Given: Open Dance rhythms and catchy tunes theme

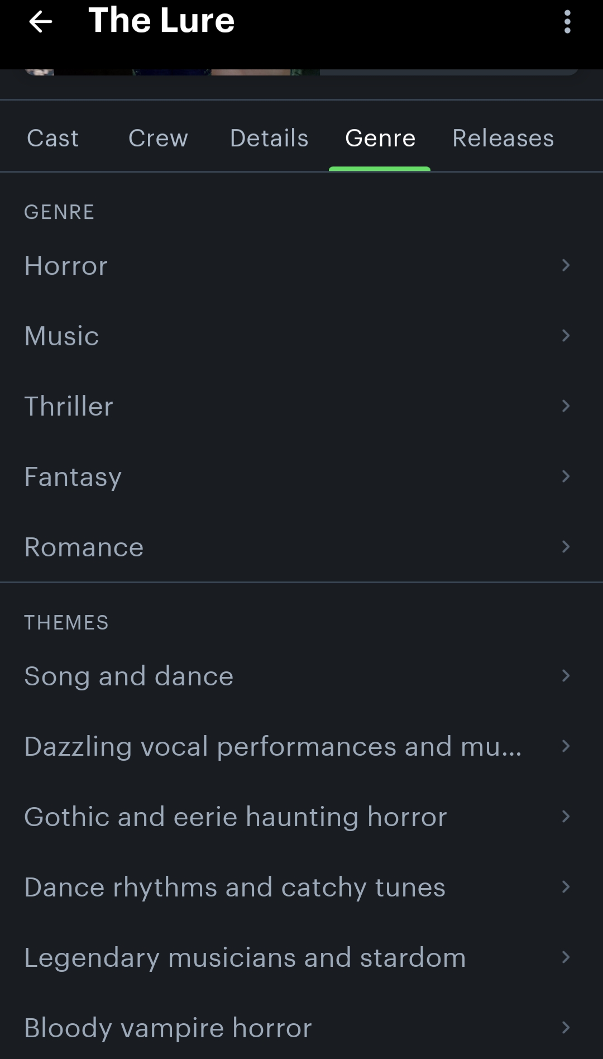Looking at the screenshot, I should coord(234,887).
